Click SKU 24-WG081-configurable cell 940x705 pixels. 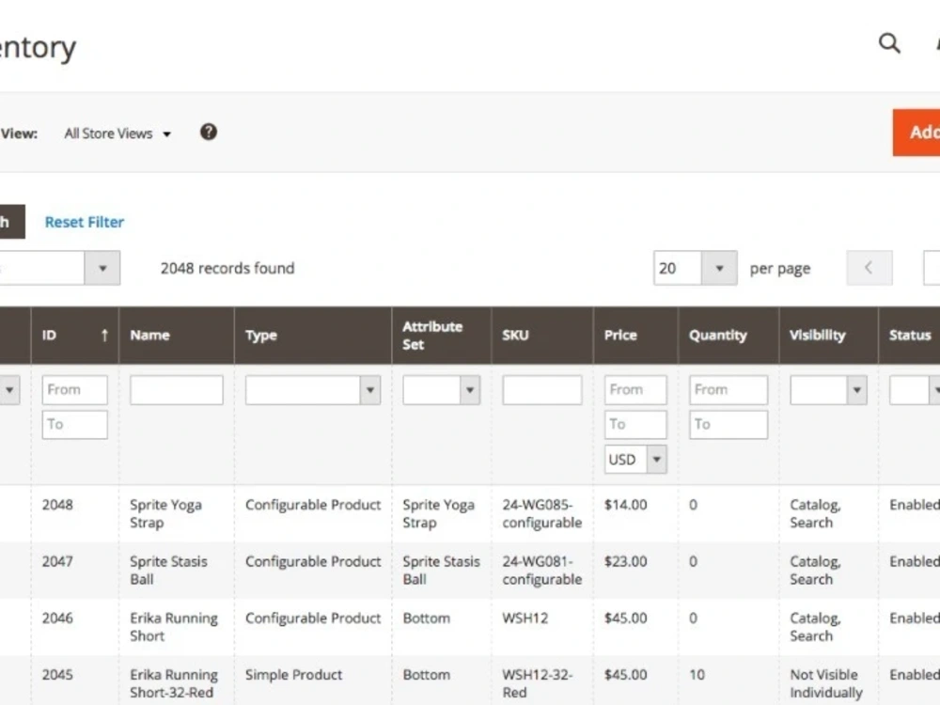coord(542,571)
